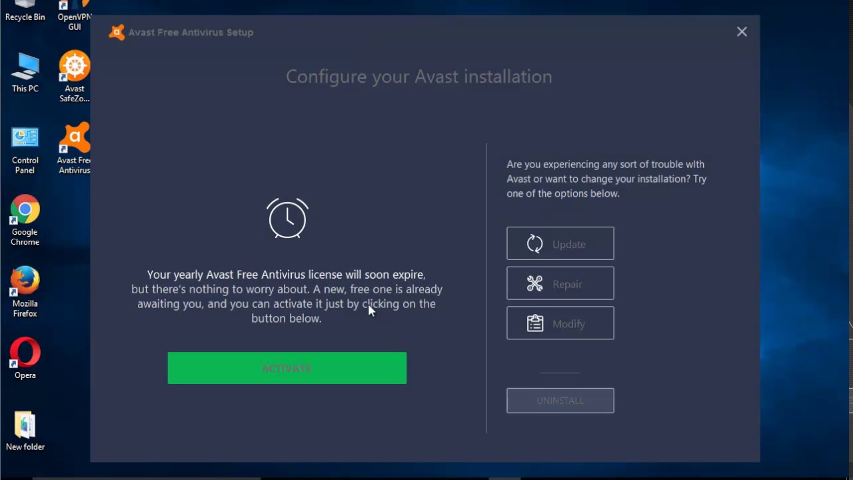853x480 pixels.
Task: Click the 'Configure your Avast installation' heading
Action: click(x=419, y=77)
